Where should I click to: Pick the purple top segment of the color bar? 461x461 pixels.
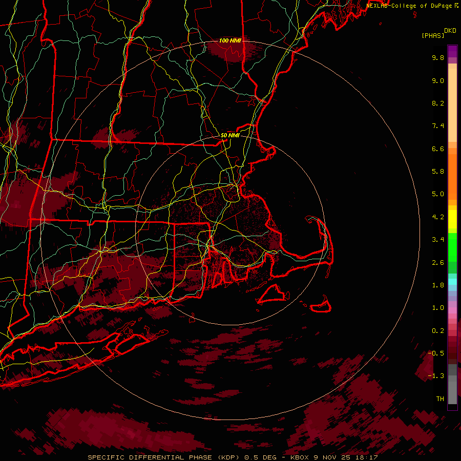452,51
